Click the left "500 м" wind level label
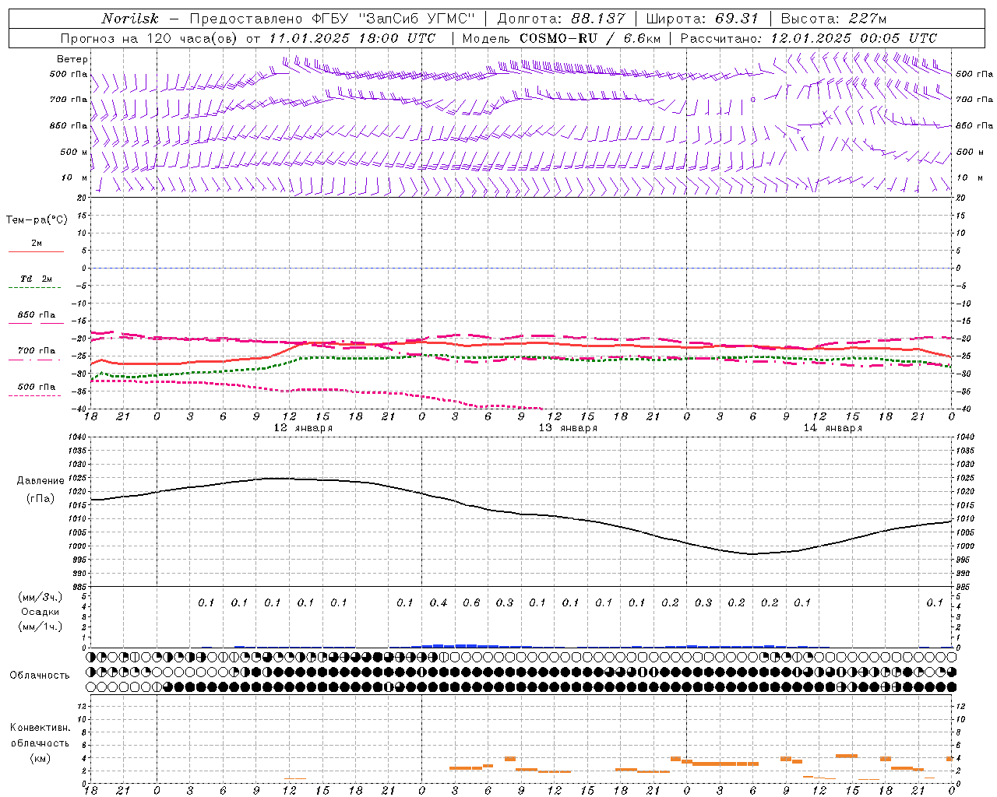Screen dimensions: 997x797 (74, 152)
